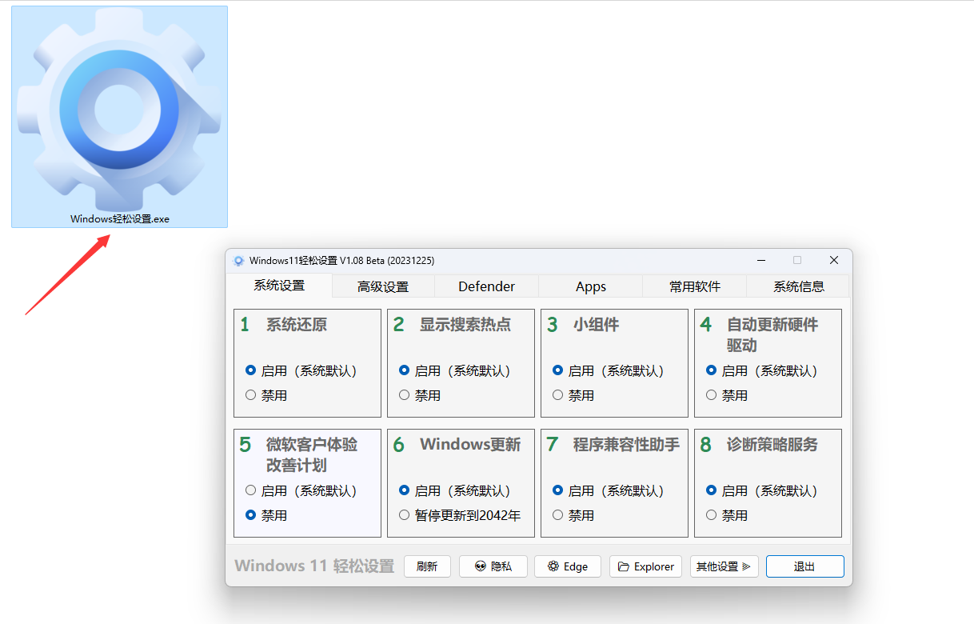Open the 常用软件 tab
The image size is (974, 624).
[x=694, y=286]
